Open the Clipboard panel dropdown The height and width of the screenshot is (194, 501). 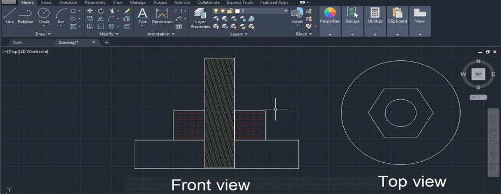tap(398, 34)
